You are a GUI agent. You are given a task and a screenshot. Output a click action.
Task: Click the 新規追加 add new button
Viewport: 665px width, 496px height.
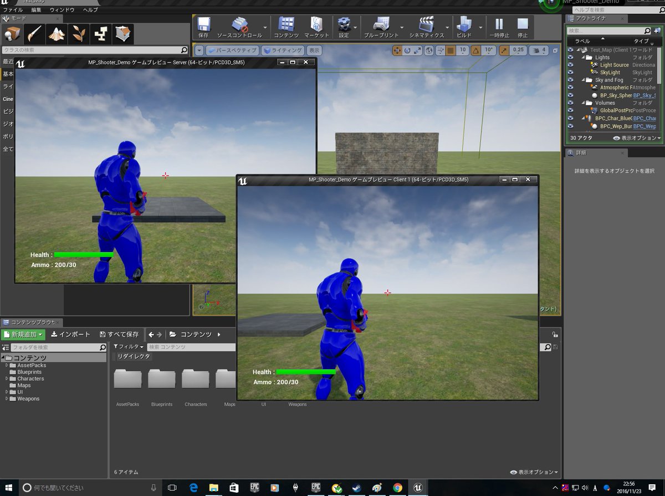[23, 335]
